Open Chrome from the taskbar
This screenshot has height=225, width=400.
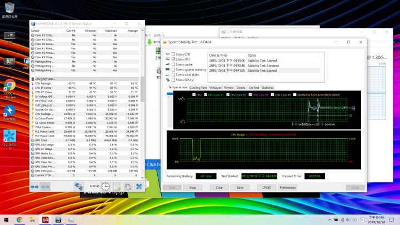[19, 219]
